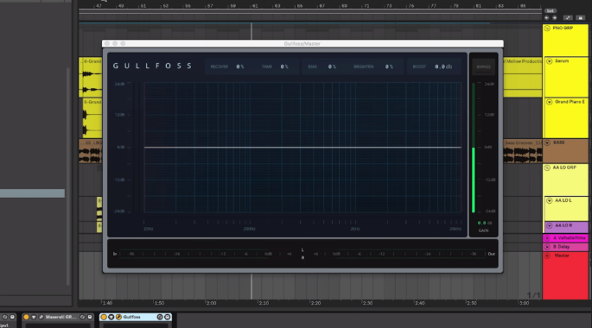Toggle the Gullfoss device activator
592x328 pixels.
pos(104,317)
